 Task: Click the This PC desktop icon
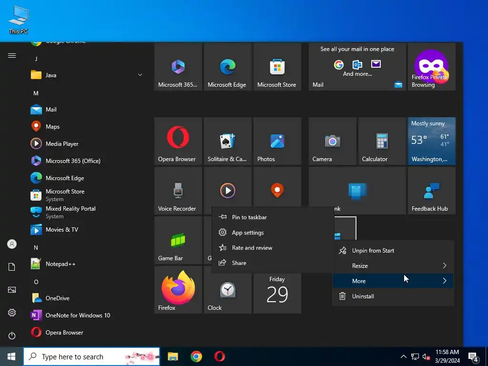coord(19,20)
